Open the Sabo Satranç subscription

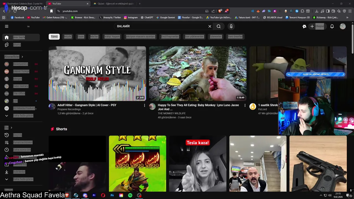point(21,86)
